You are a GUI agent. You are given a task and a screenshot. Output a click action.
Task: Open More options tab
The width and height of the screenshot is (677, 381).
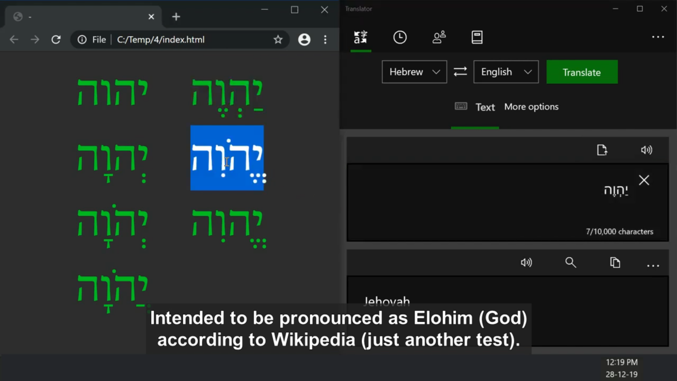(x=531, y=107)
